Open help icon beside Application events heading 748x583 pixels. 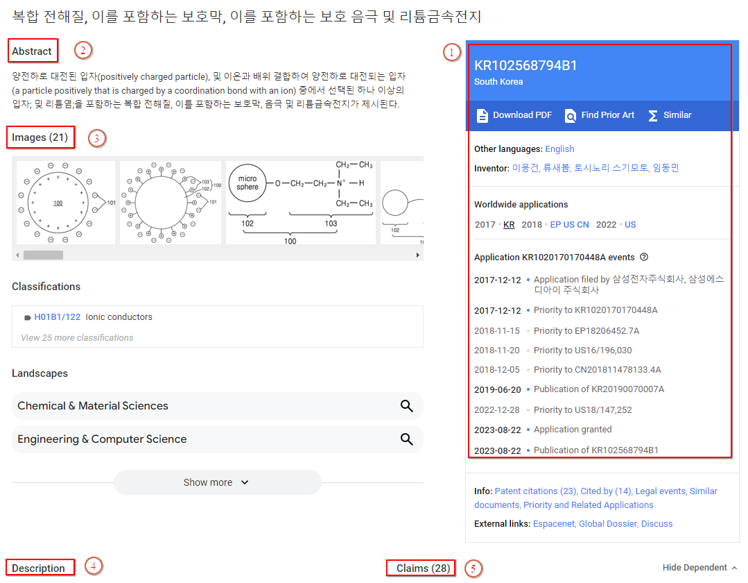click(x=644, y=257)
